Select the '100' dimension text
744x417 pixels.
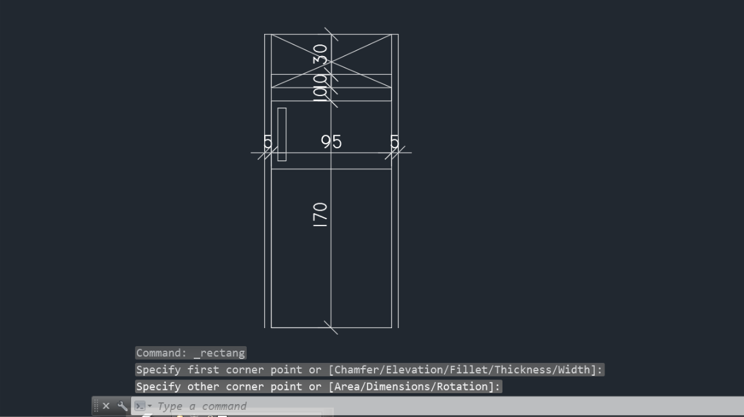tap(320, 87)
